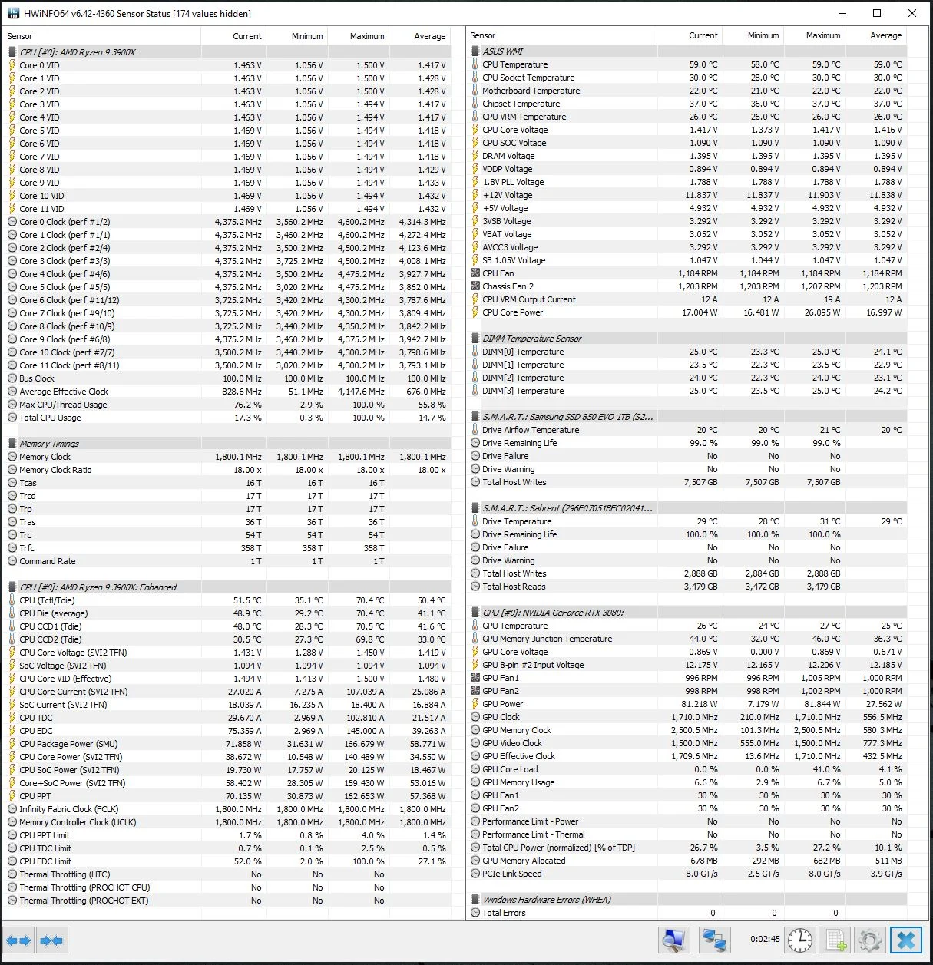Click the clock icon beside Bus Clock
The image size is (933, 965).
[x=12, y=378]
